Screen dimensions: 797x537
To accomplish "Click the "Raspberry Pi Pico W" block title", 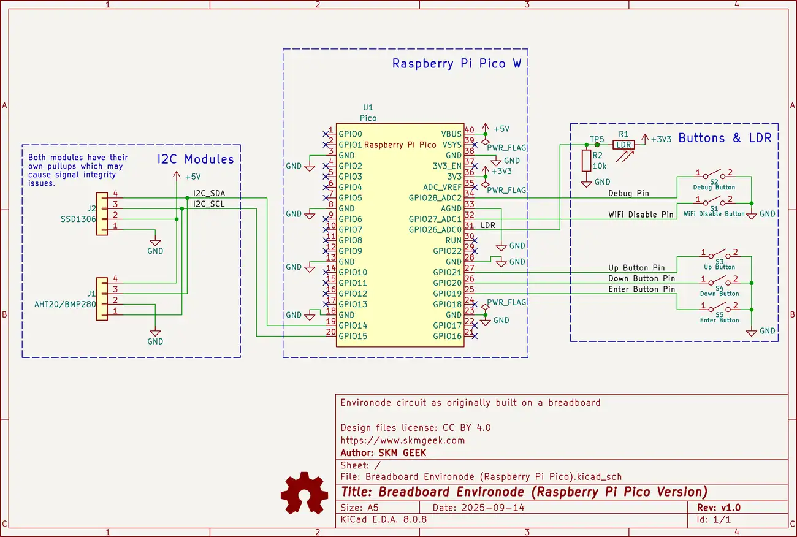I will [457, 64].
